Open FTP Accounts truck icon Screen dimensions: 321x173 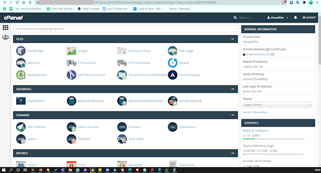71,63
